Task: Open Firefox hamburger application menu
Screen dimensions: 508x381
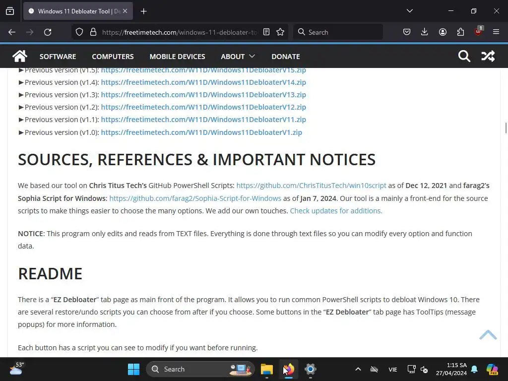Action: [x=496, y=32]
